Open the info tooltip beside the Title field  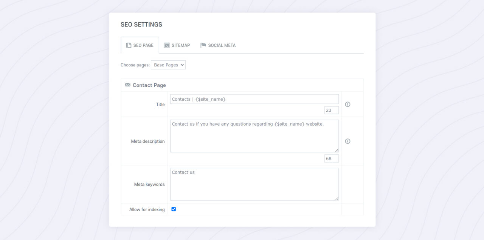coord(347,104)
